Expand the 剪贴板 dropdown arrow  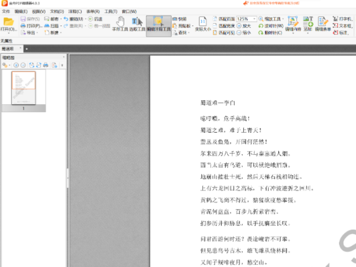(x=193, y=26)
